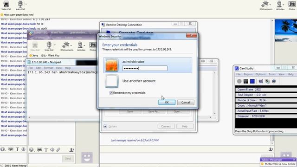Open emoticon picker in Jerry chat toolbar
The image size is (297, 167).
(x=32, y=150)
